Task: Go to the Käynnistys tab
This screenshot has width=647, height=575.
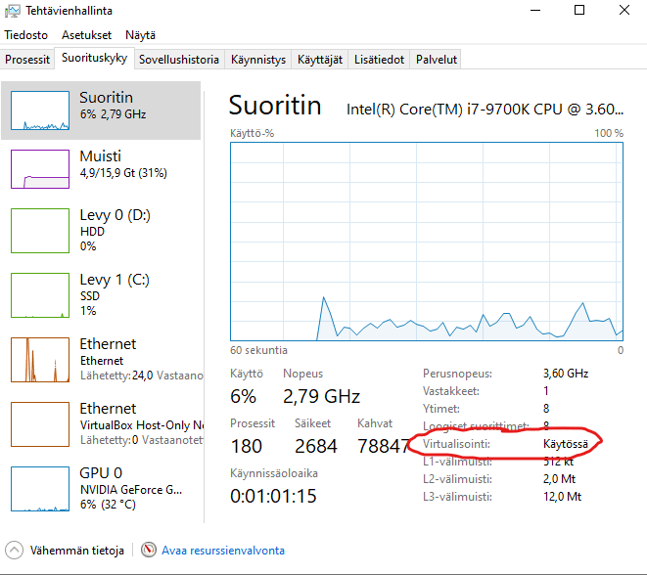Action: (258, 60)
